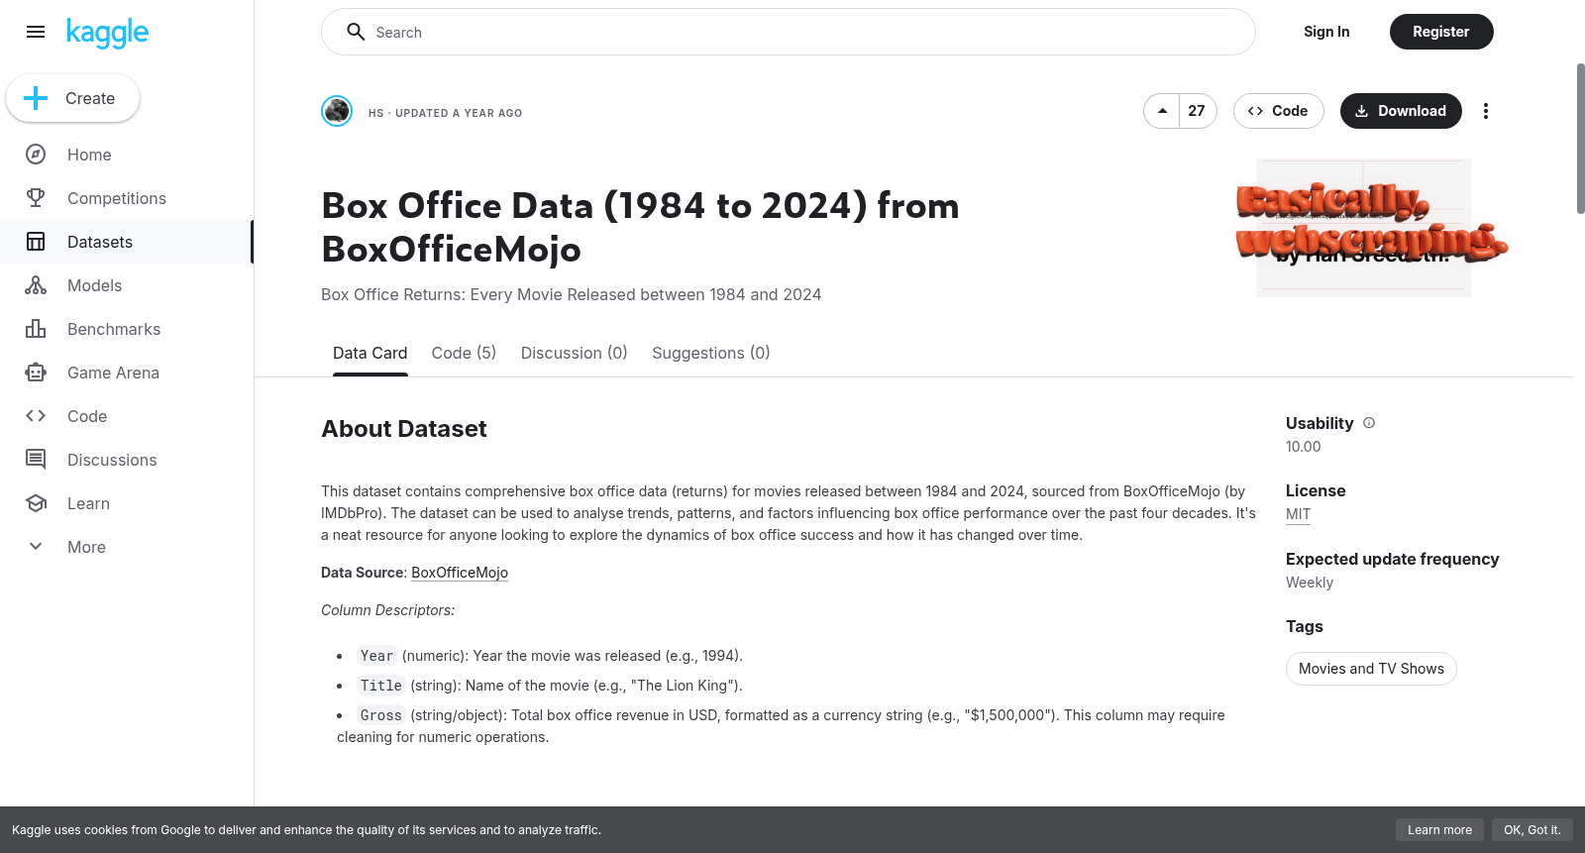Upvote the dataset with the arrow
The image size is (1585, 853).
[x=1162, y=111]
